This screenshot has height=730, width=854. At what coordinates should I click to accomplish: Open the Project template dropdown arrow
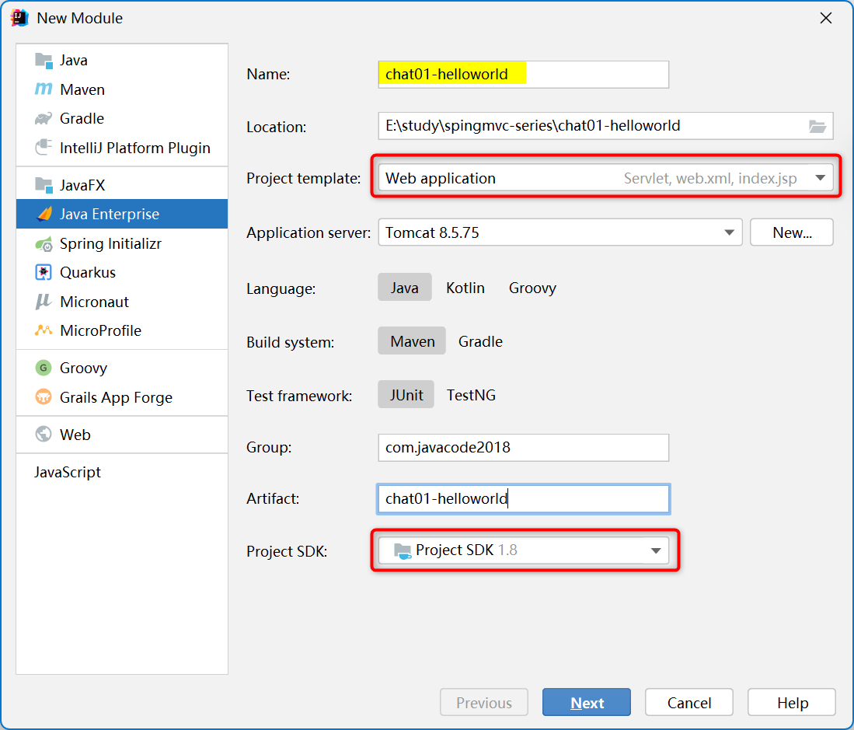click(821, 177)
